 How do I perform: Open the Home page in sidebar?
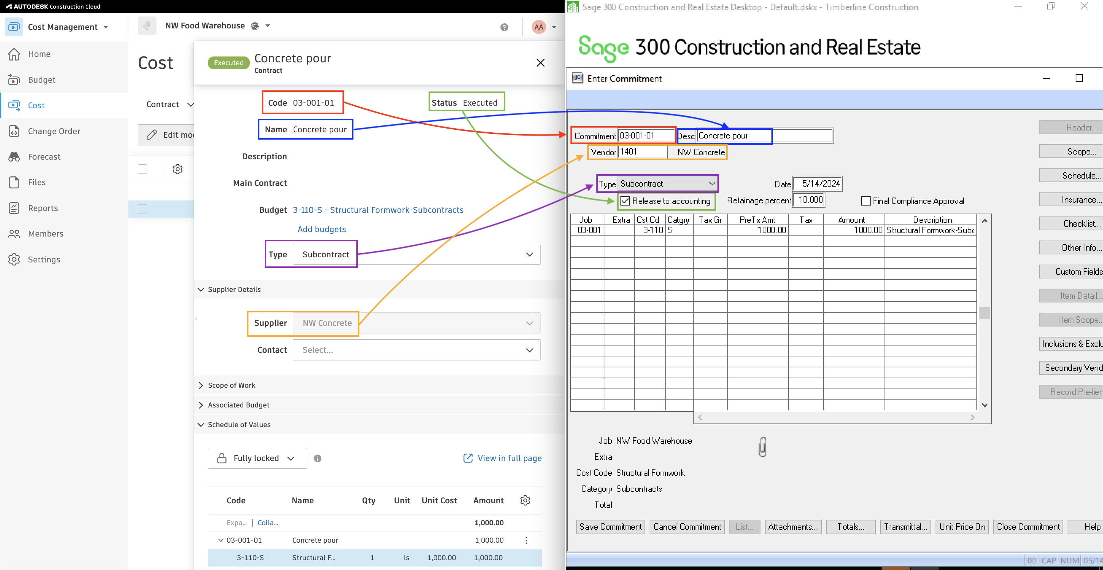(39, 54)
